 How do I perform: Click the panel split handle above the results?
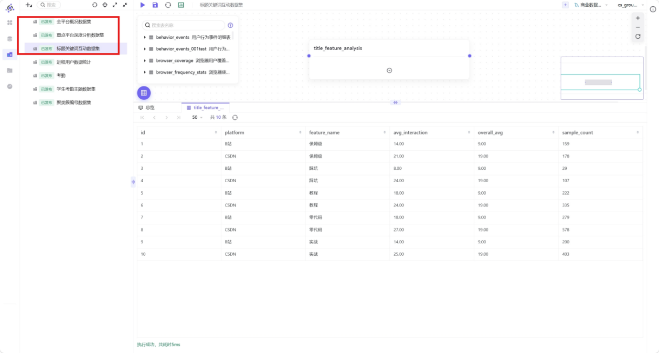[395, 102]
